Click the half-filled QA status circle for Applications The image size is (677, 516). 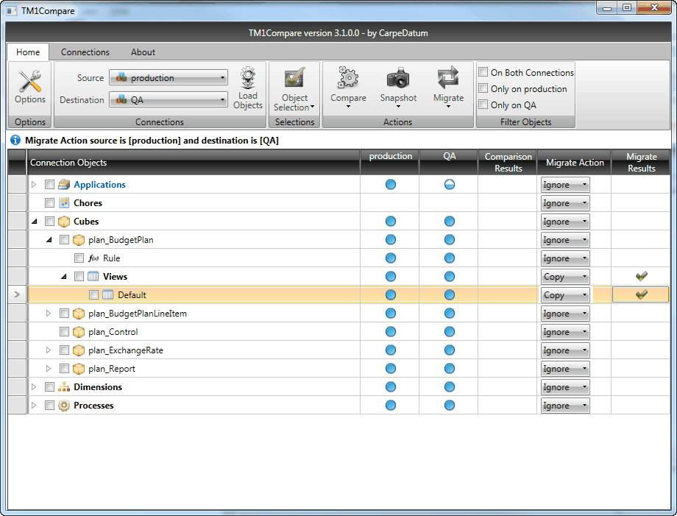coord(450,185)
